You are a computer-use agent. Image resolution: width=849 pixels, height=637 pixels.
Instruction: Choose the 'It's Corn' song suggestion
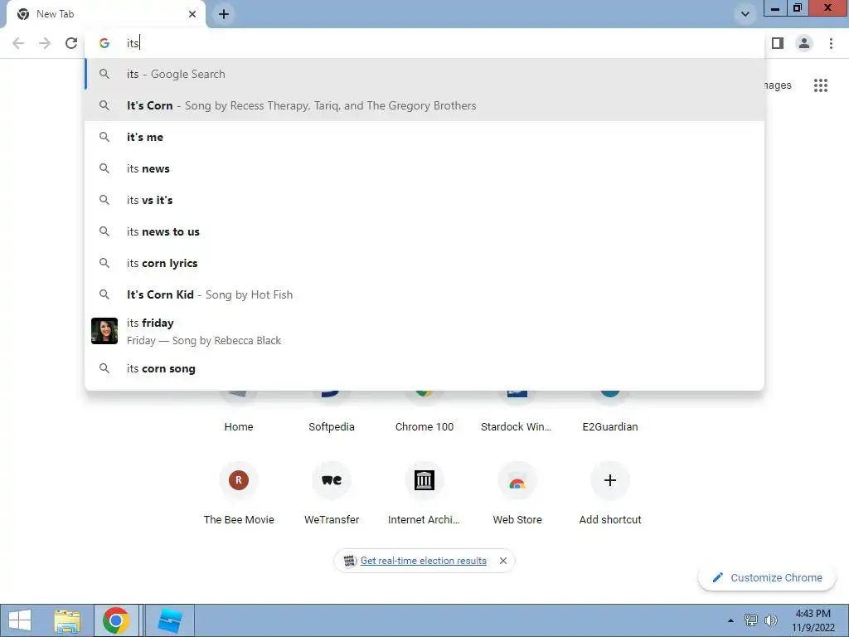[424, 105]
